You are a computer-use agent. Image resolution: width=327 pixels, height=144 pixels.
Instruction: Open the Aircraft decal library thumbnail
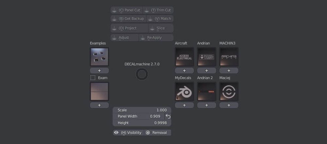(184, 57)
